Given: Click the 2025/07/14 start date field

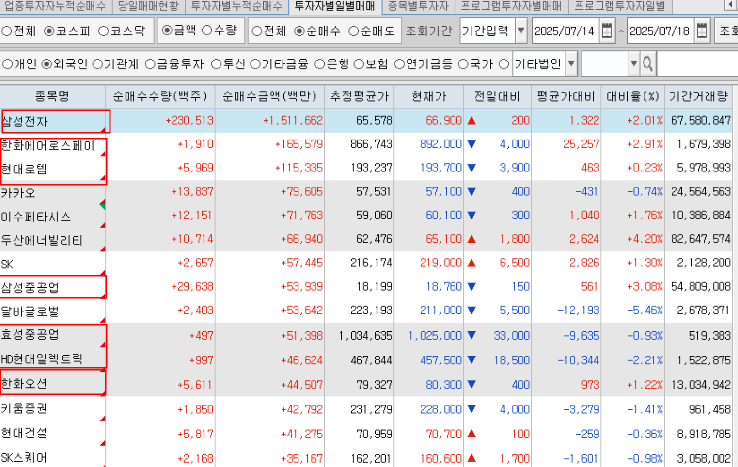Looking at the screenshot, I should click(564, 31).
